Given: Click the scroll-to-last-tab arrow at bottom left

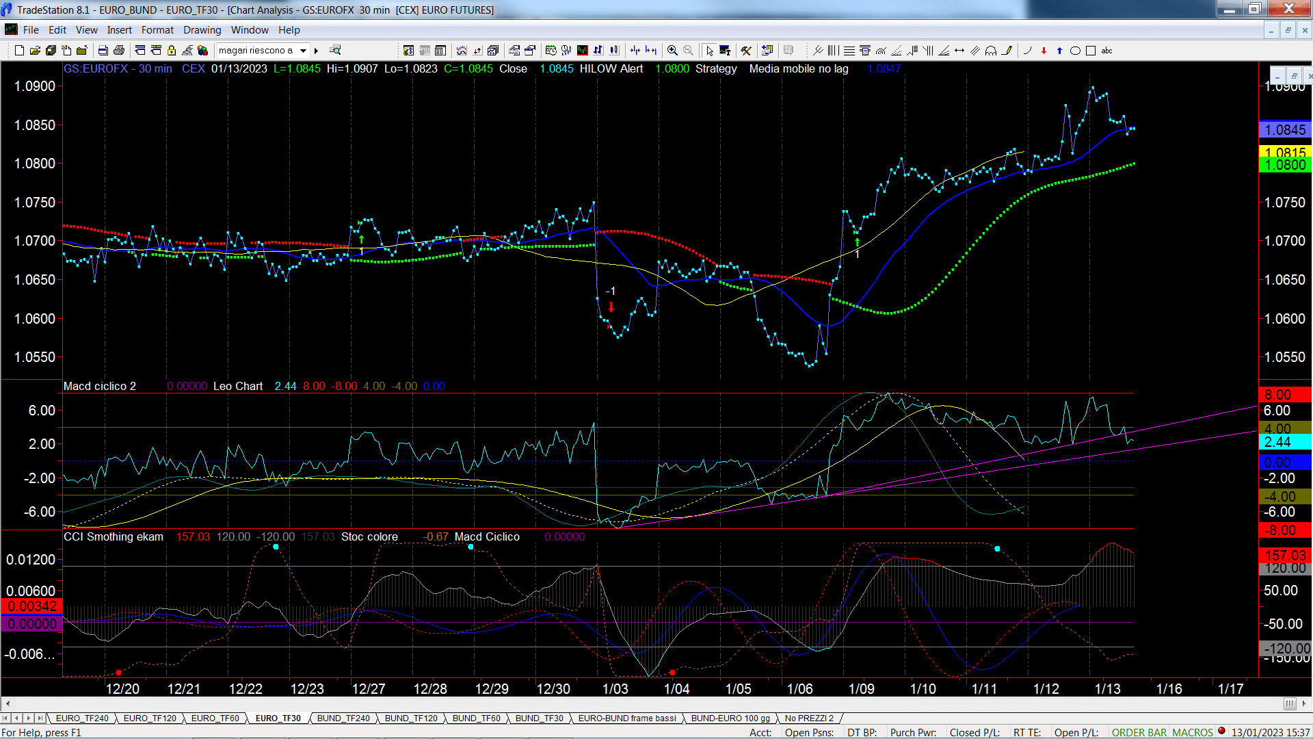Looking at the screenshot, I should coord(40,718).
